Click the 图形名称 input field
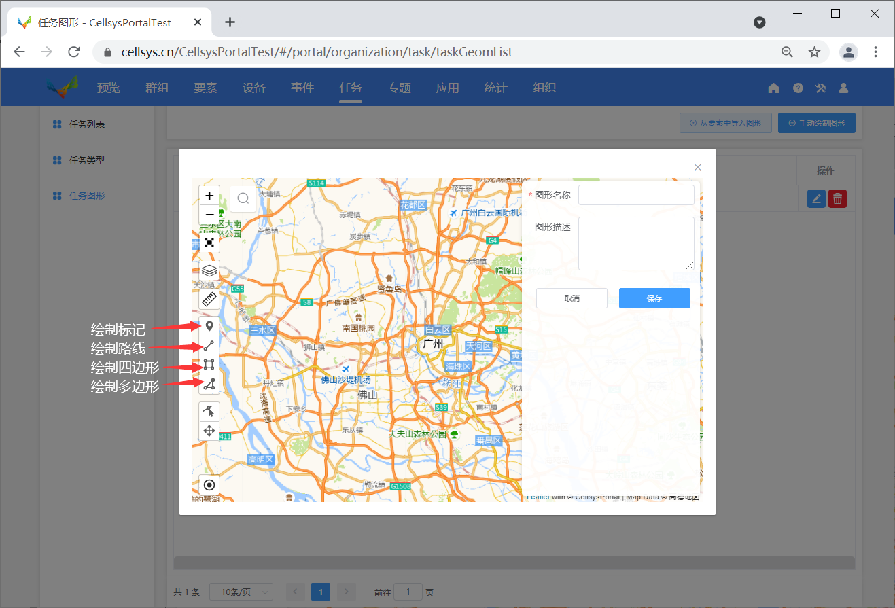Viewport: 895px width, 608px height. point(636,195)
